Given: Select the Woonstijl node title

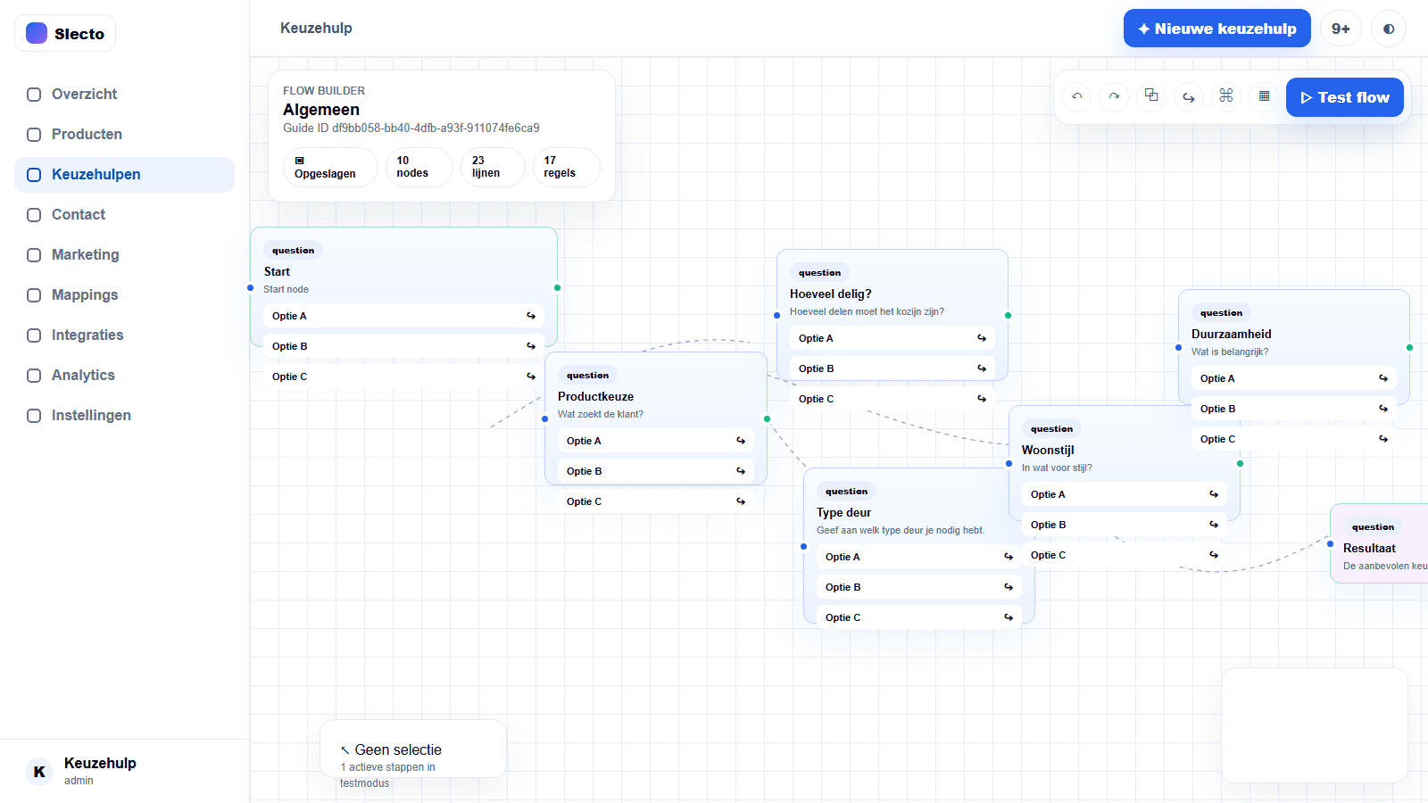Looking at the screenshot, I should coord(1048,450).
